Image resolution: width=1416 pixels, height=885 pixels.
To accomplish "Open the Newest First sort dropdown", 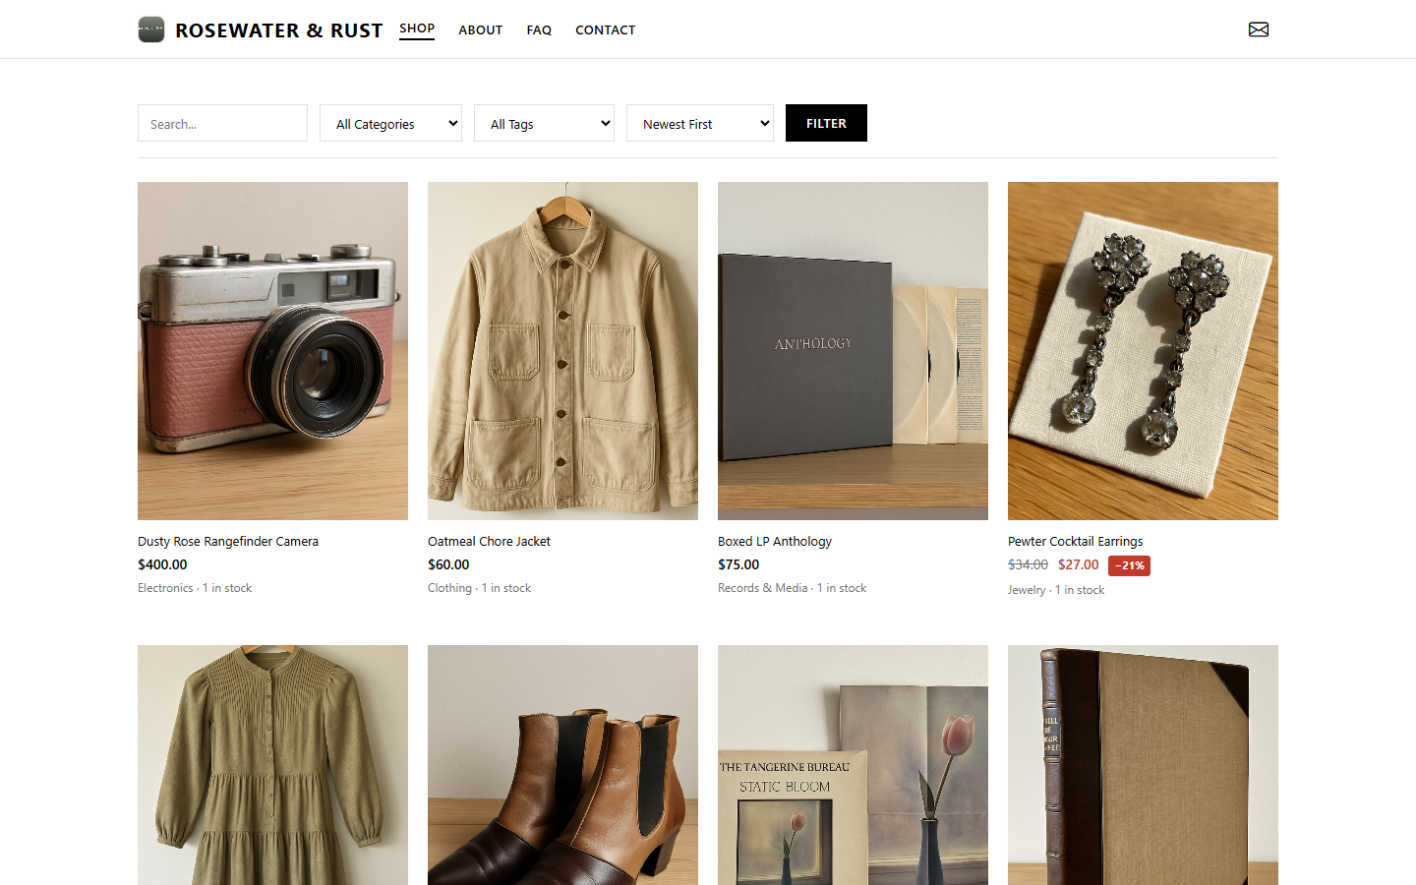I will (x=700, y=123).
